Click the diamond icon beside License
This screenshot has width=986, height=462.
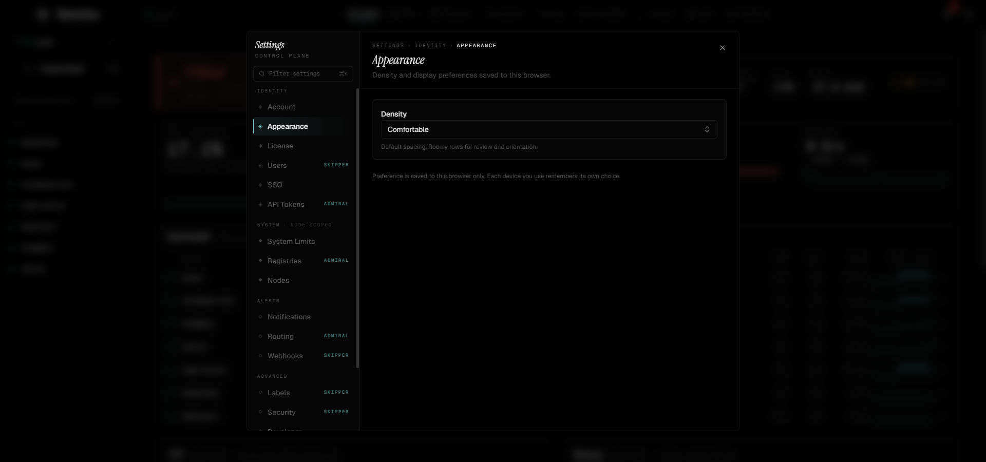click(x=260, y=146)
